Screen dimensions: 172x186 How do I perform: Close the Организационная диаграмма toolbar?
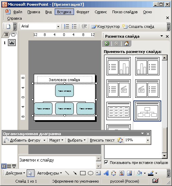click(148, 134)
